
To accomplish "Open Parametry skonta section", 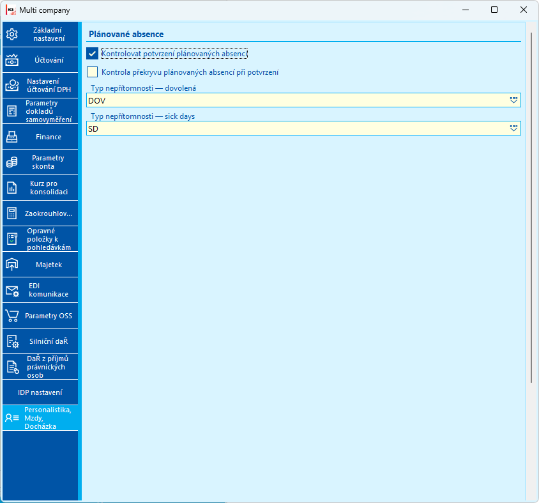I will pyautogui.click(x=40, y=162).
